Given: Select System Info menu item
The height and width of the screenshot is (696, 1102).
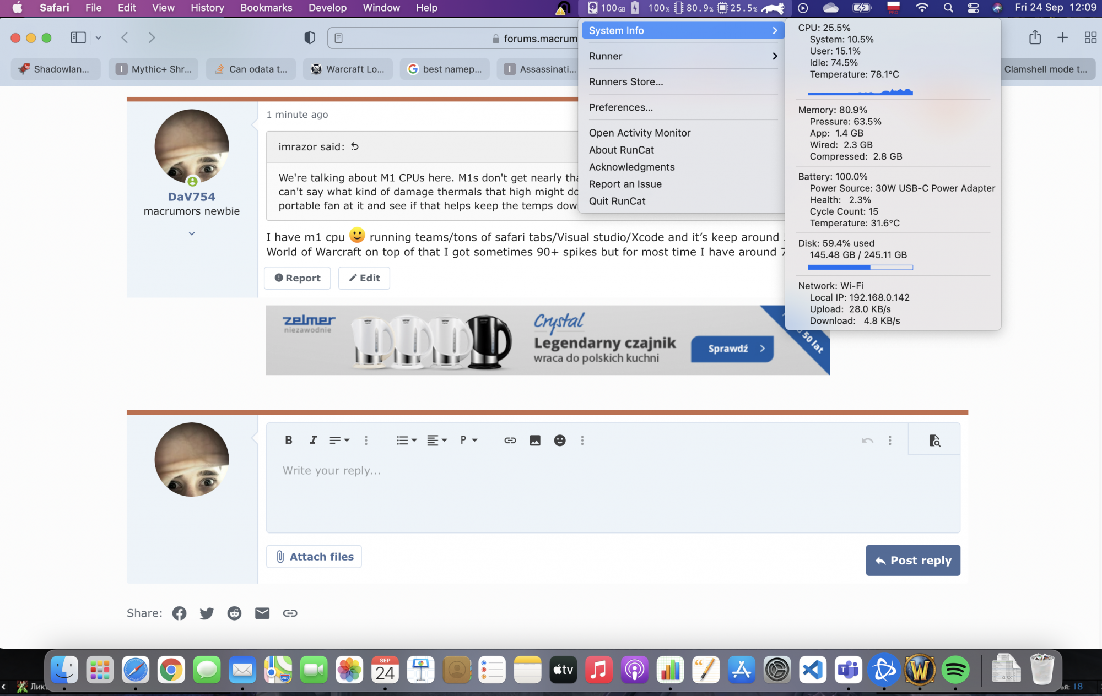Looking at the screenshot, I should (683, 31).
